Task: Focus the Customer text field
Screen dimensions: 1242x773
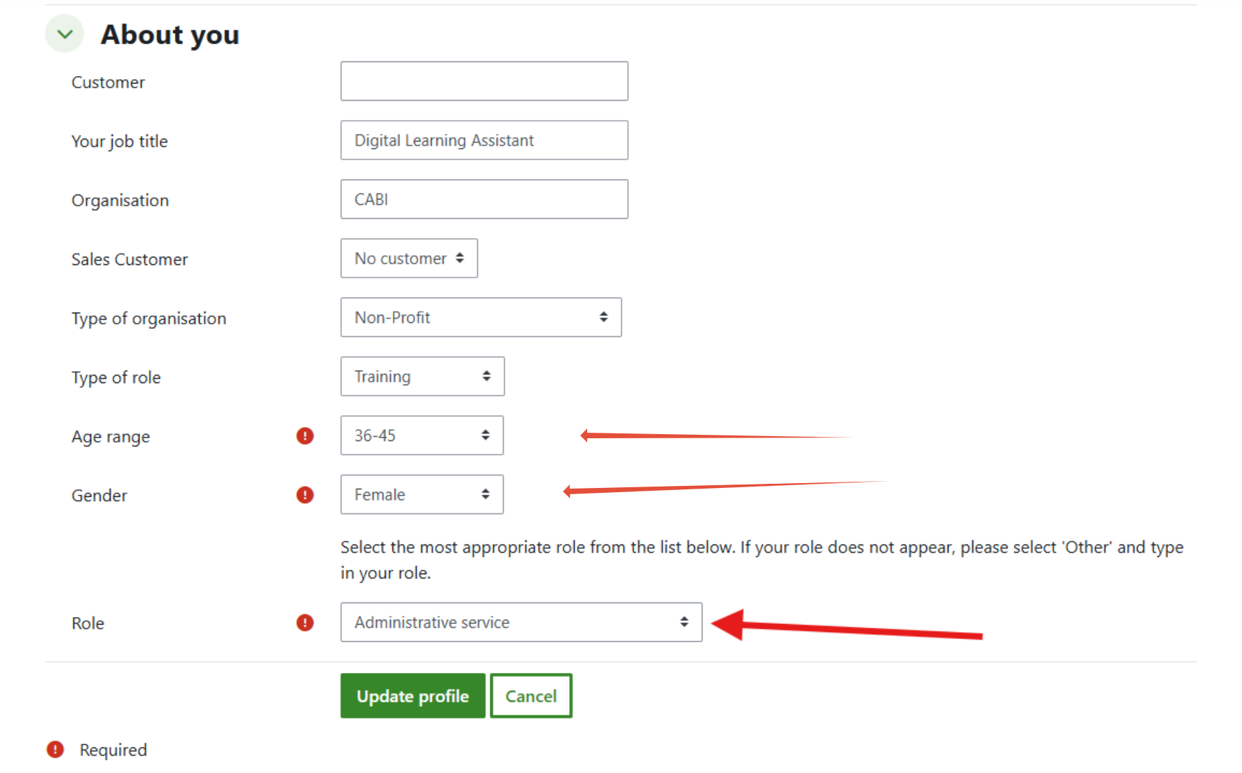Action: tap(484, 81)
